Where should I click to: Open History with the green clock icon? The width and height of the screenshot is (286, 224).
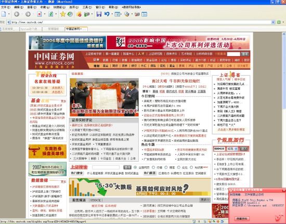(x=70, y=14)
